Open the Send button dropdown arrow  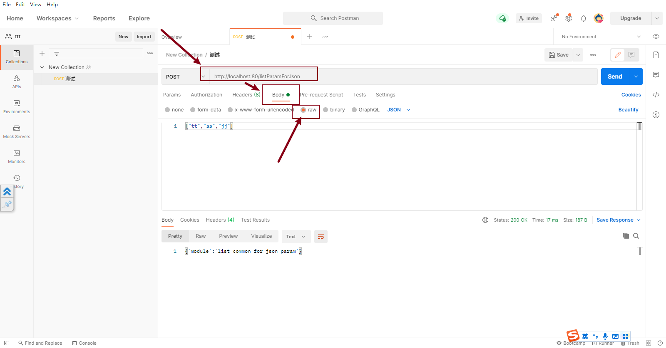coord(636,77)
